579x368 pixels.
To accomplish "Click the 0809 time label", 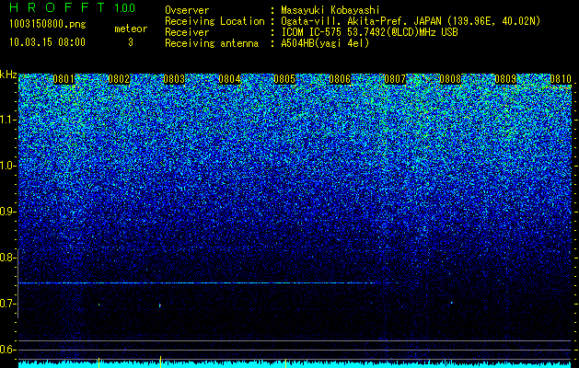I will coord(505,79).
